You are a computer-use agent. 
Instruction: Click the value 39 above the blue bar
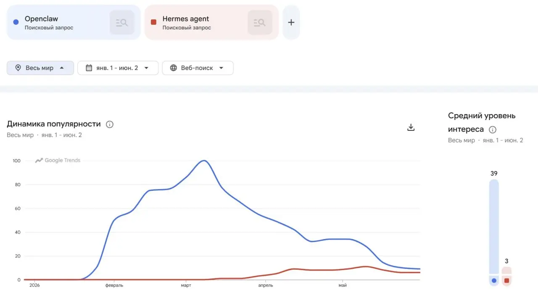click(494, 173)
